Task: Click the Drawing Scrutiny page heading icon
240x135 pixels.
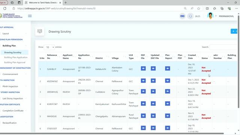Action: (x=40, y=31)
